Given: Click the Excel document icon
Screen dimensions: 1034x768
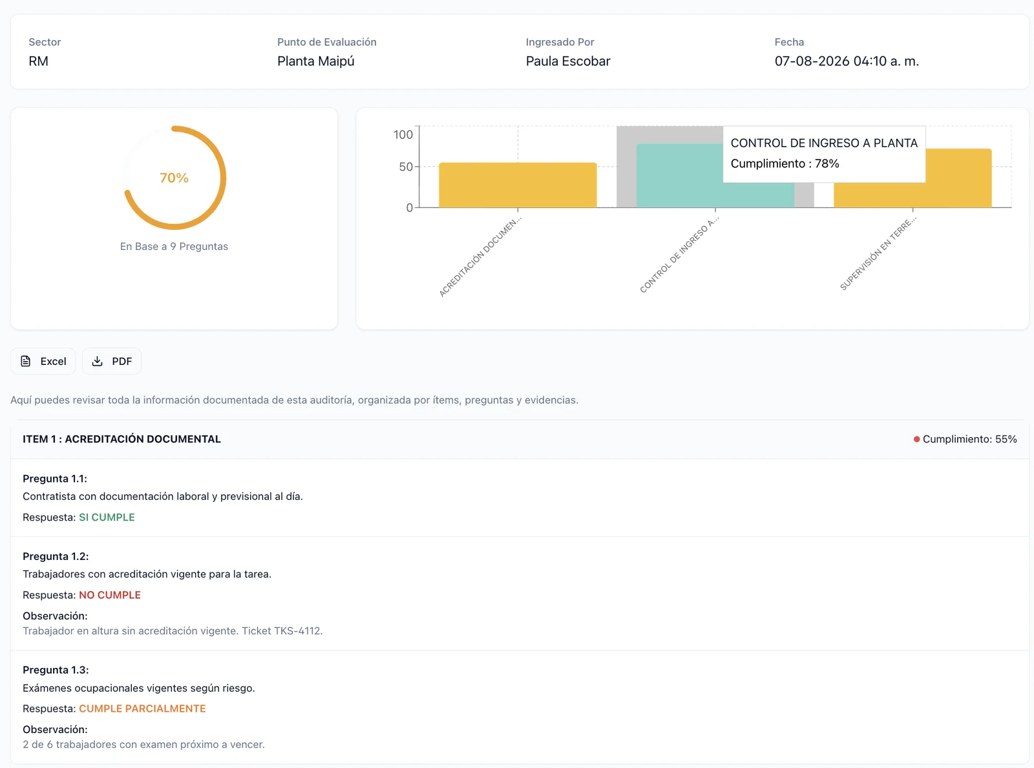Looking at the screenshot, I should point(26,361).
